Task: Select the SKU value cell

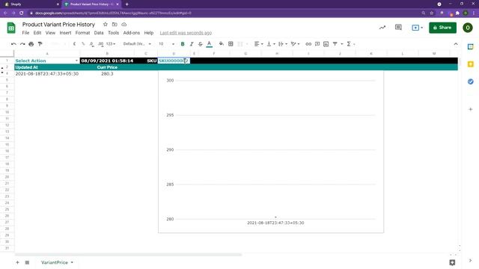Action: click(174, 61)
